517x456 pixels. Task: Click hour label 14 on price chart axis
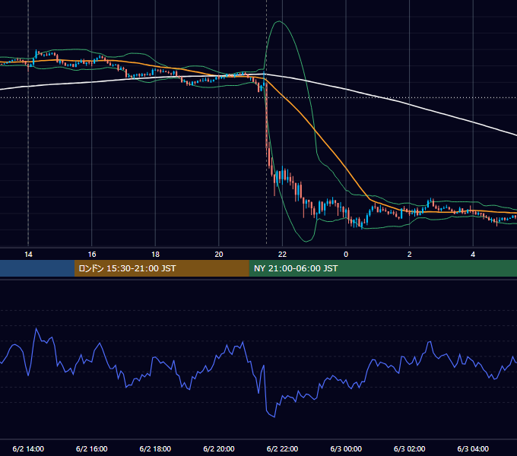pyautogui.click(x=28, y=255)
